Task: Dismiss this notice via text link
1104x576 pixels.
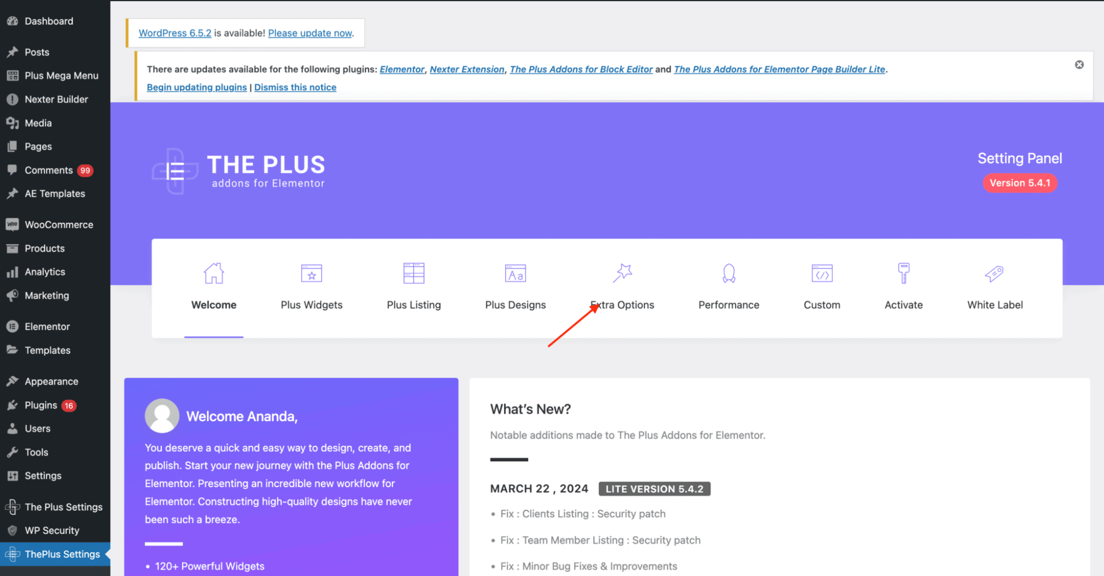Action: (x=295, y=87)
